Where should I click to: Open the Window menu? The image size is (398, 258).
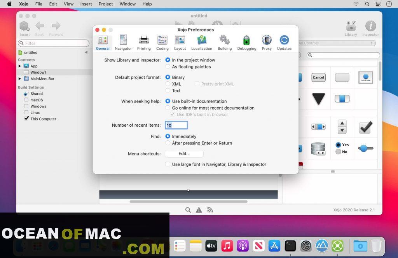(127, 4)
